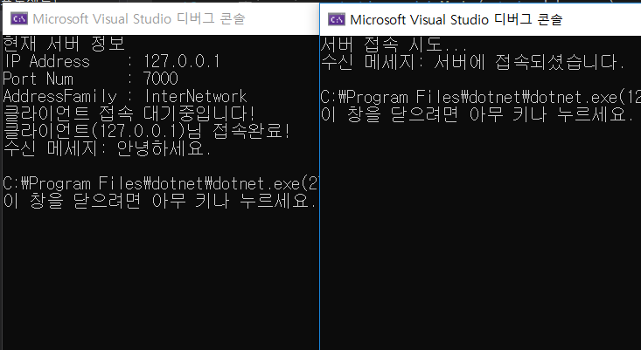The image size is (641, 350).
Task: Click the dotnet.exe path line in left console
Action: (x=160, y=184)
